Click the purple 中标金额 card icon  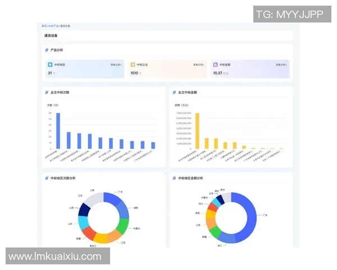tap(216, 65)
